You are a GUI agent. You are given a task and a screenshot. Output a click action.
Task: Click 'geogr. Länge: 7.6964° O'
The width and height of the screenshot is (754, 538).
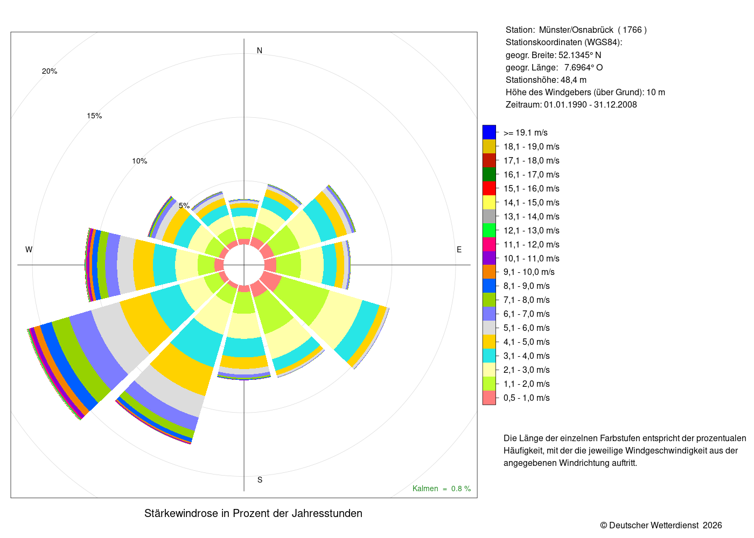[554, 67]
